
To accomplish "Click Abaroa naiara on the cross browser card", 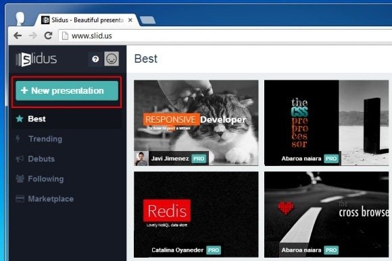I will coord(301,250).
